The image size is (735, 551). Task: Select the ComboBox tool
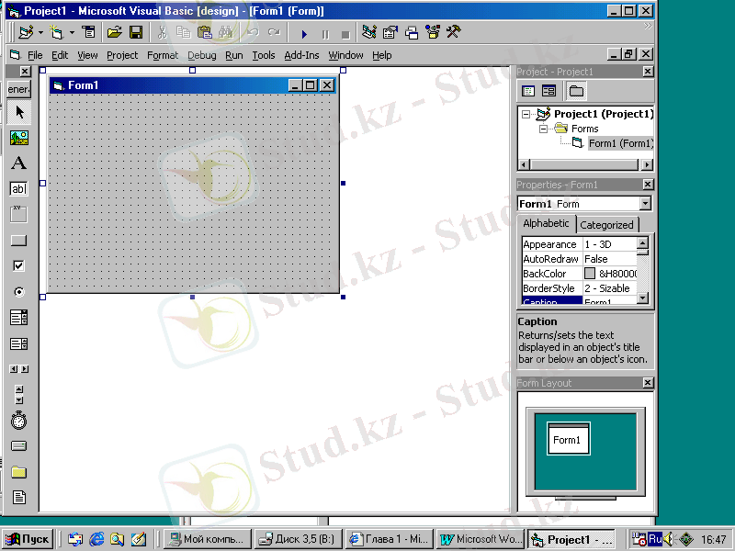click(18, 318)
